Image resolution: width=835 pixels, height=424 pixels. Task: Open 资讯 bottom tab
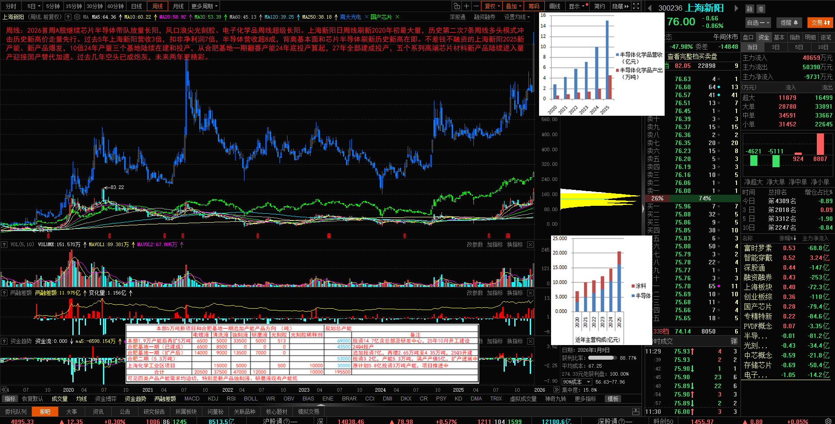click(98, 412)
